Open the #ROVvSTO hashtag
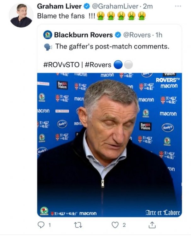 pyautogui.click(x=62, y=65)
